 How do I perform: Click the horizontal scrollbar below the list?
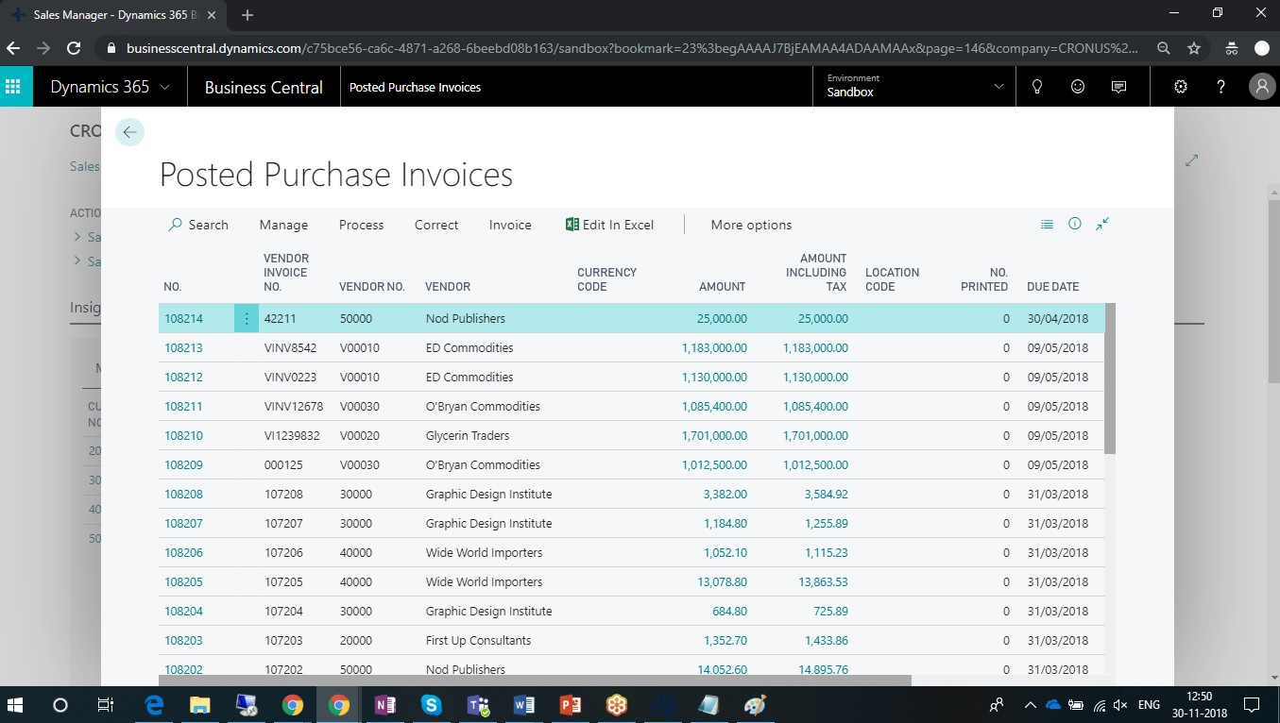(x=535, y=680)
